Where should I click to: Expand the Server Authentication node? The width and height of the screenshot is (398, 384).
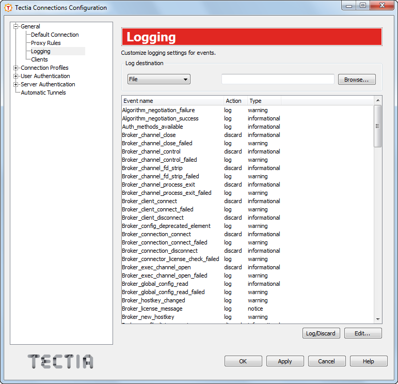tap(16, 84)
